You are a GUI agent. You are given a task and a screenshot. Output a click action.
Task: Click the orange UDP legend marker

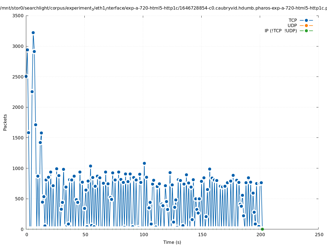(306, 25)
